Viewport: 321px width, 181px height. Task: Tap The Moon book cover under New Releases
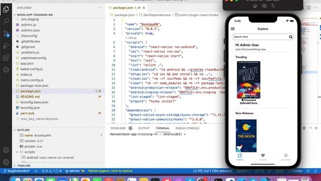(x=246, y=136)
